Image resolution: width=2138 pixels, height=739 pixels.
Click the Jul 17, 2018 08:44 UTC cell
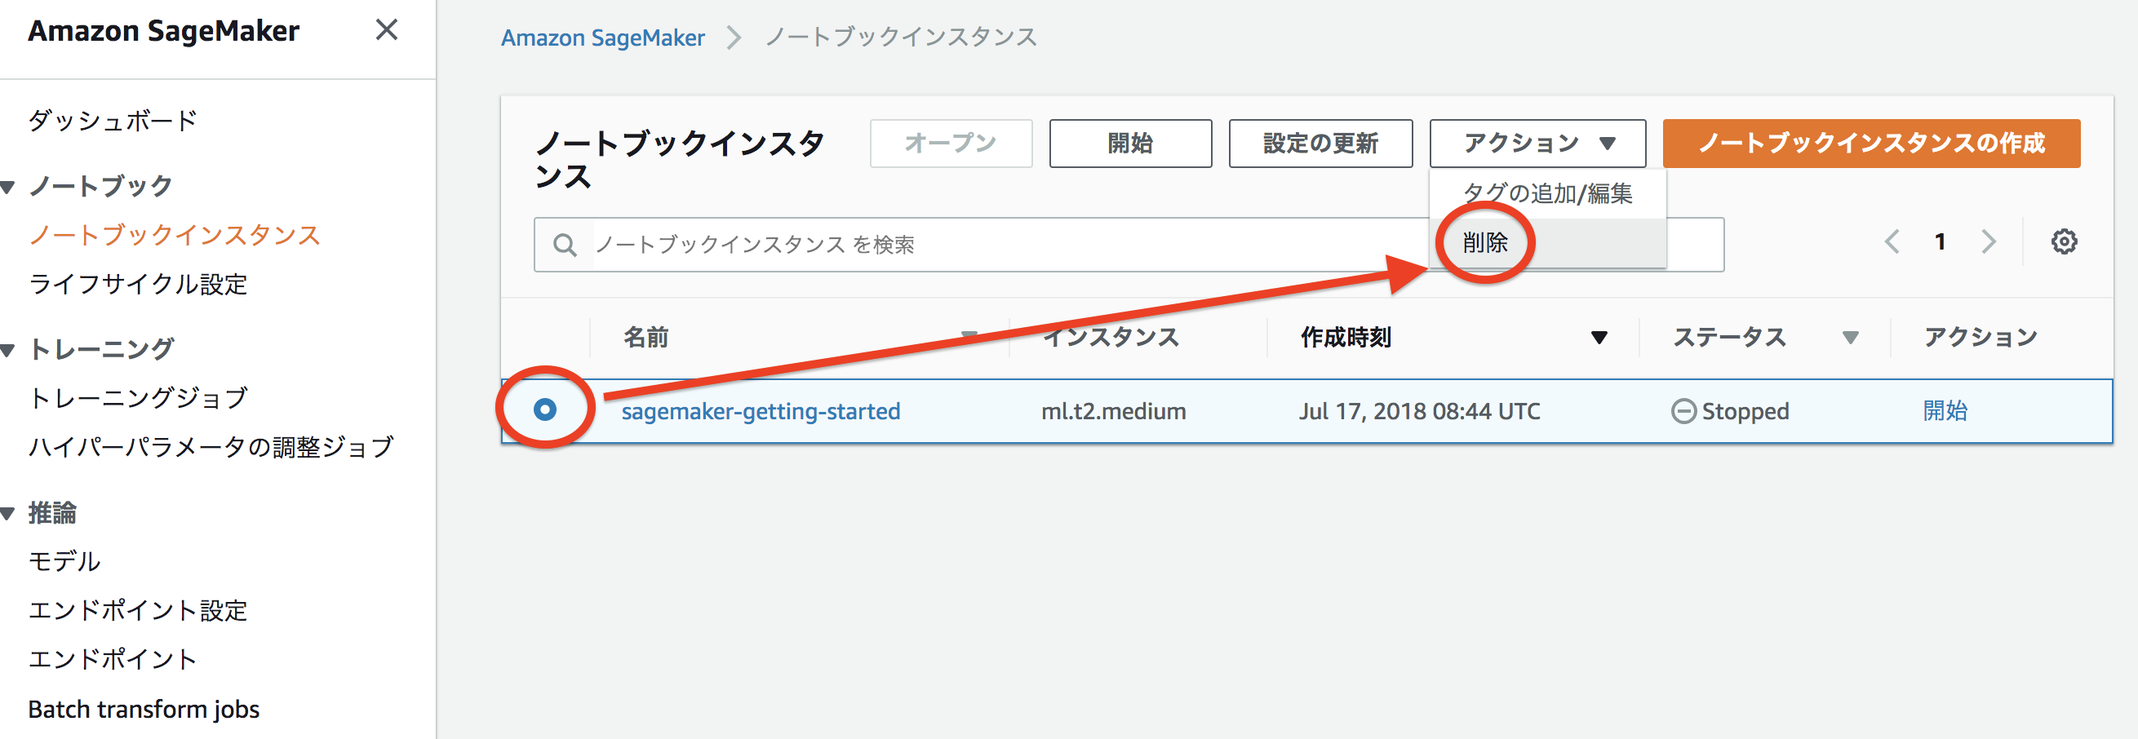pyautogui.click(x=1419, y=411)
